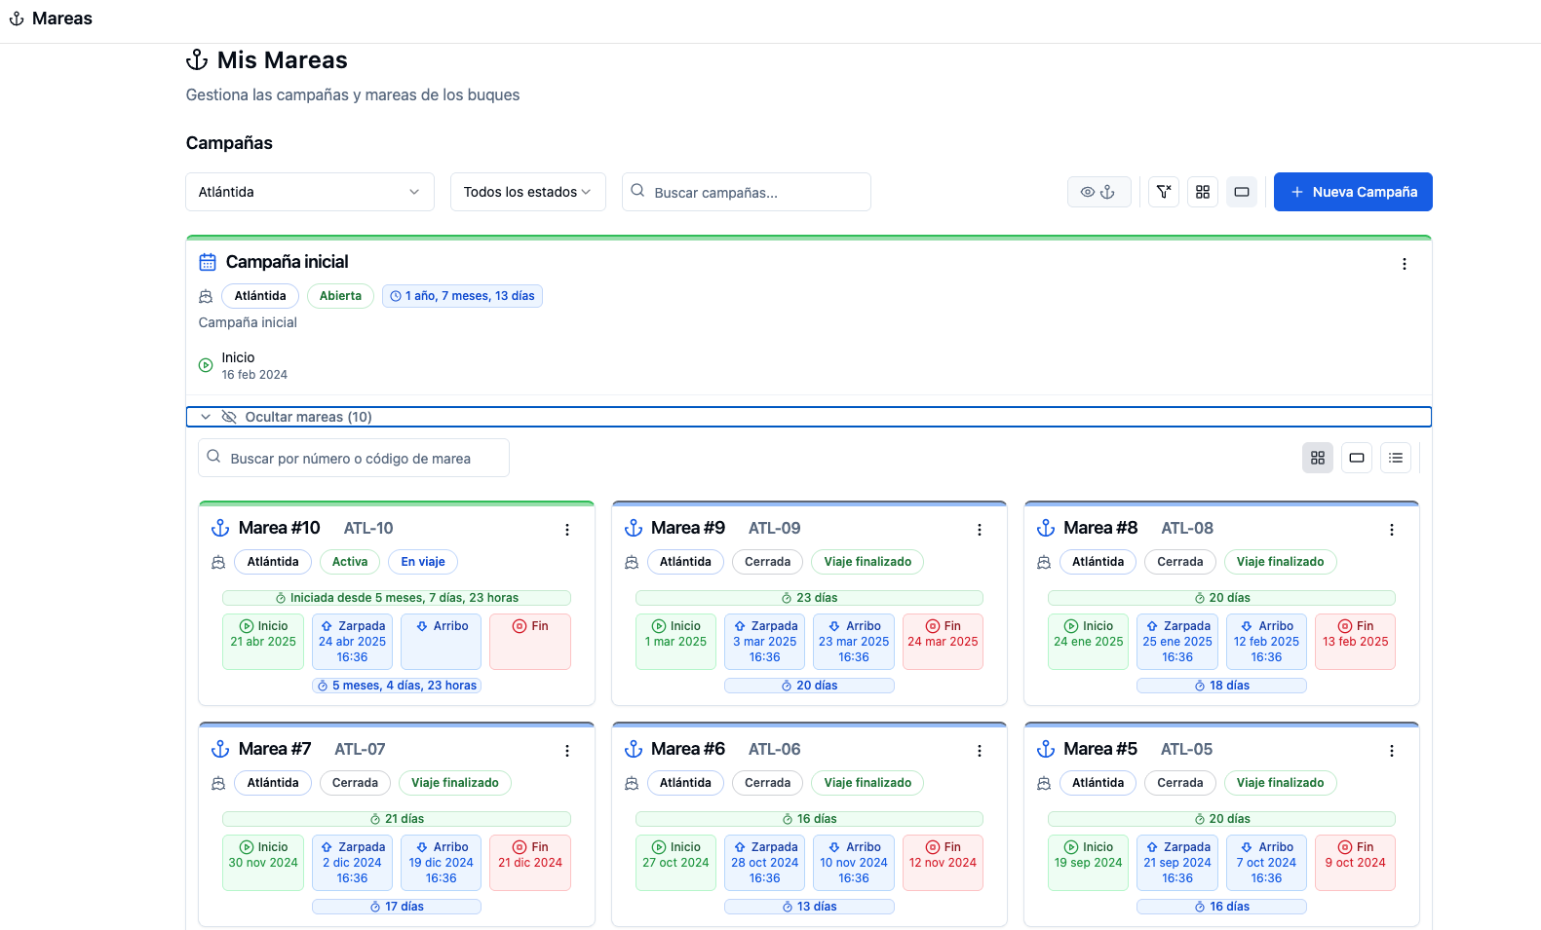Switch campaigns to wide card view
This screenshot has width=1541, height=930.
click(x=1242, y=192)
